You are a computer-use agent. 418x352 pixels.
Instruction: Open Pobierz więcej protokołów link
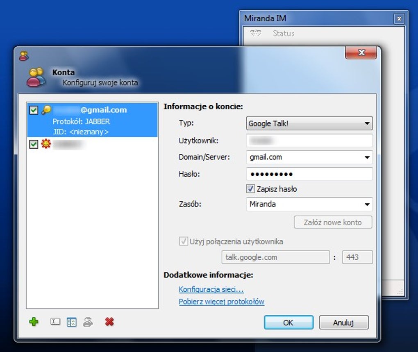222,302
